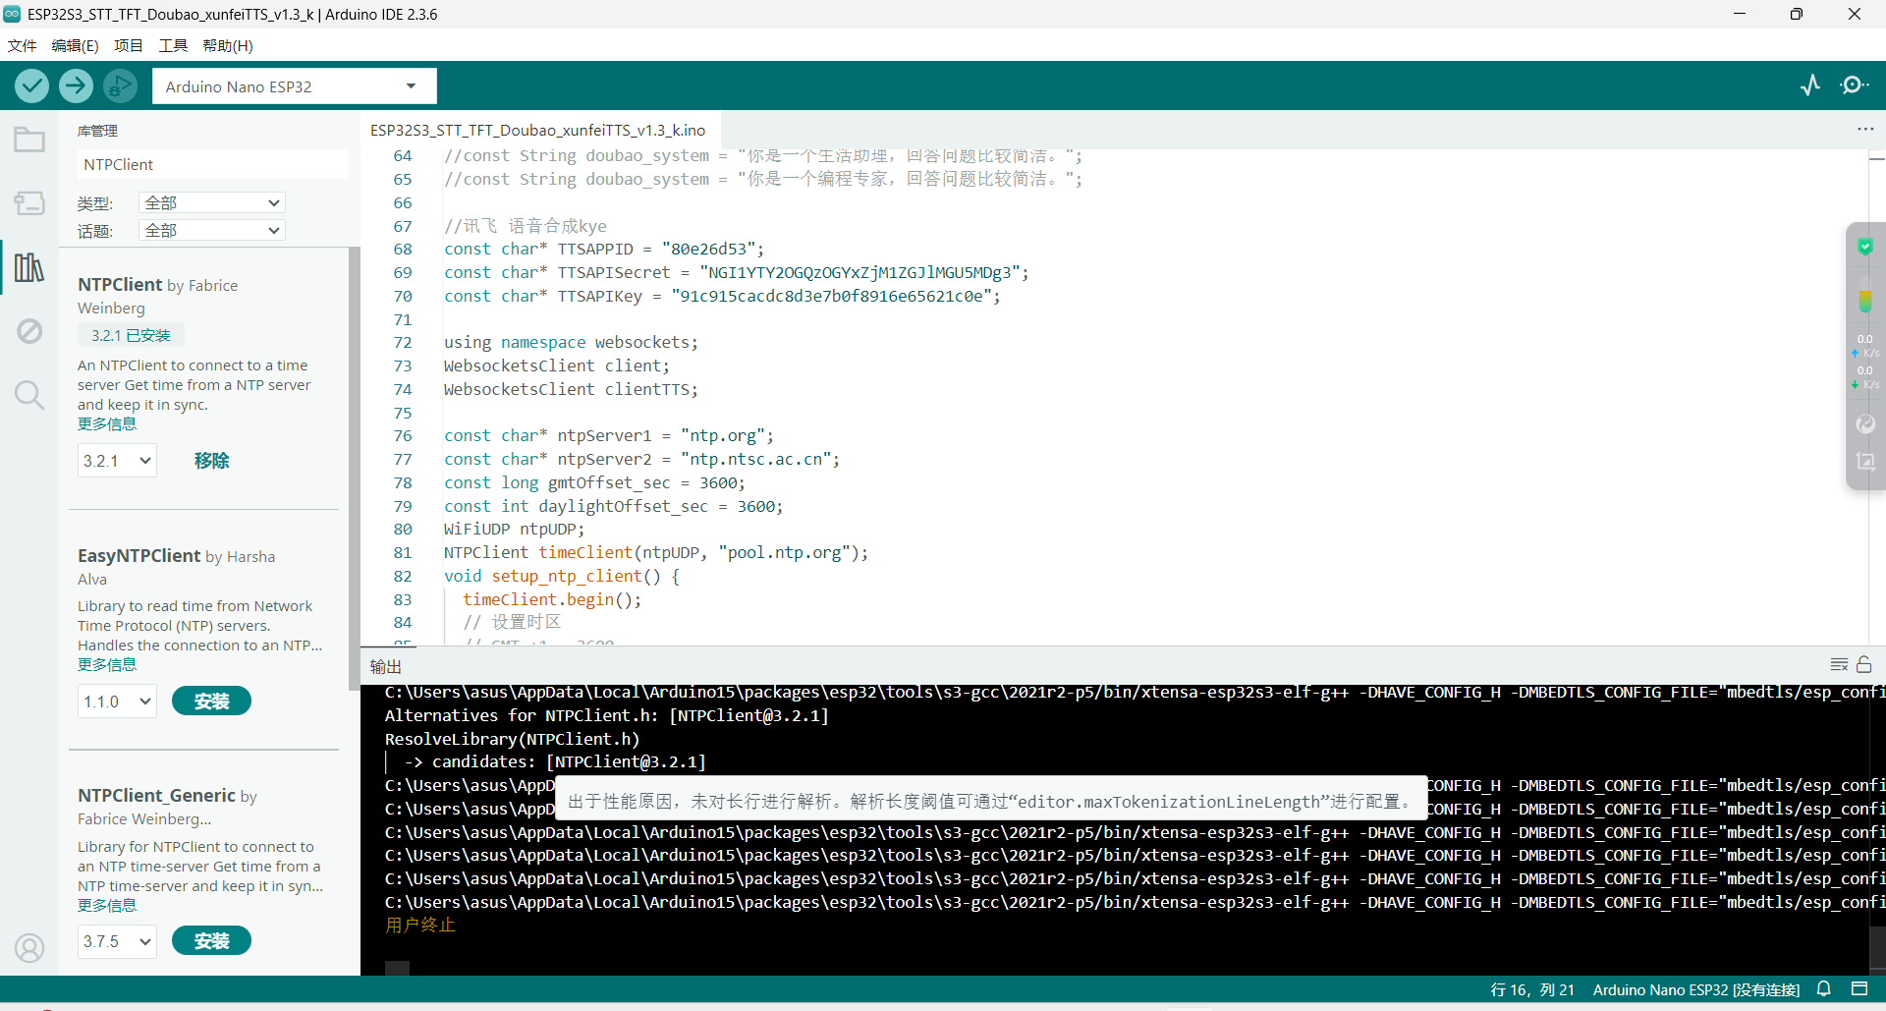The width and height of the screenshot is (1886, 1011).
Task: Click the 输出 output panel label
Action: [x=386, y=666]
